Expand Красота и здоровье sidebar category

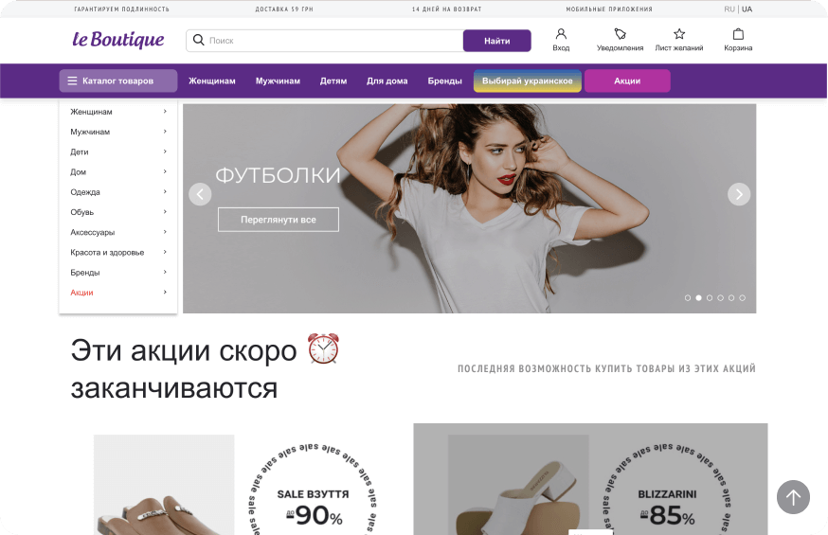(118, 252)
